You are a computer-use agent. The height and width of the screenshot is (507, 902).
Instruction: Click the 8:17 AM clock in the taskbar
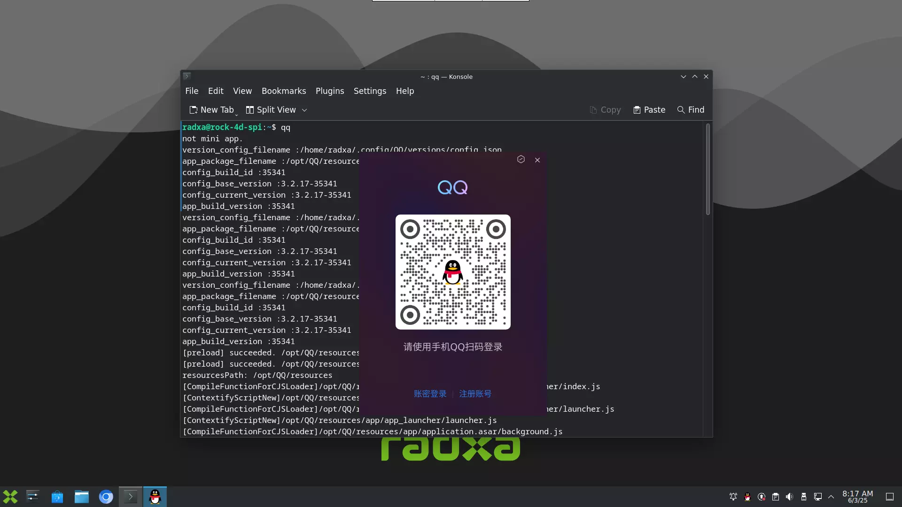(857, 497)
